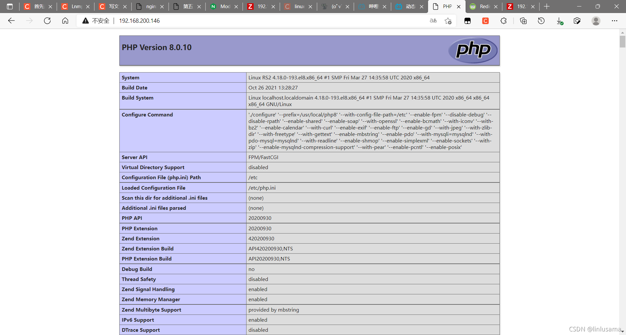Screen dimensions: 626x335
Task: Open the Downloads panel
Action: (x=559, y=21)
